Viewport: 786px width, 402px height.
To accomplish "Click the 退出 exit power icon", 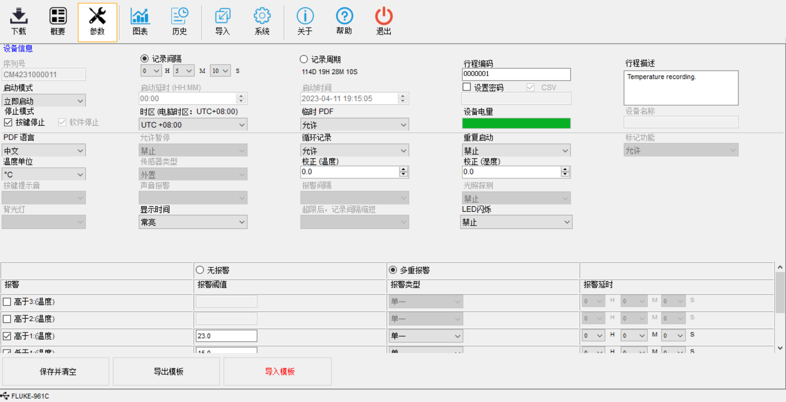I will point(384,22).
